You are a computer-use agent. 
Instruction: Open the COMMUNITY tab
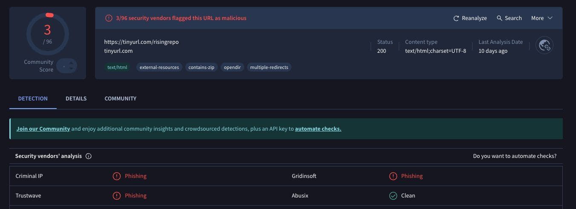coord(121,98)
